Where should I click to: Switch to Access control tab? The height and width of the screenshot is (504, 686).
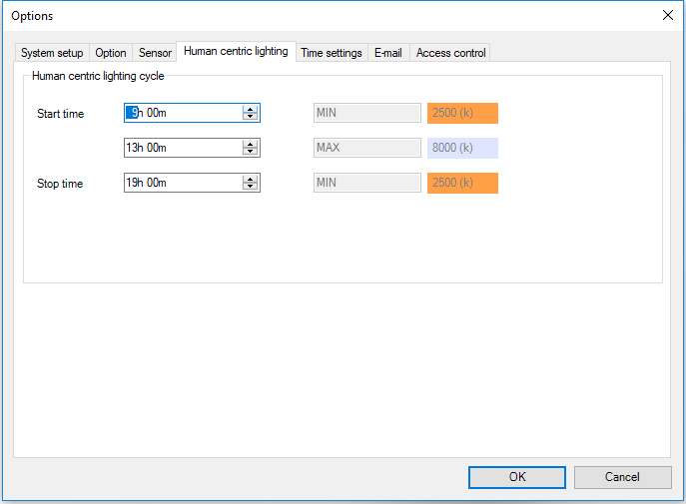(450, 53)
